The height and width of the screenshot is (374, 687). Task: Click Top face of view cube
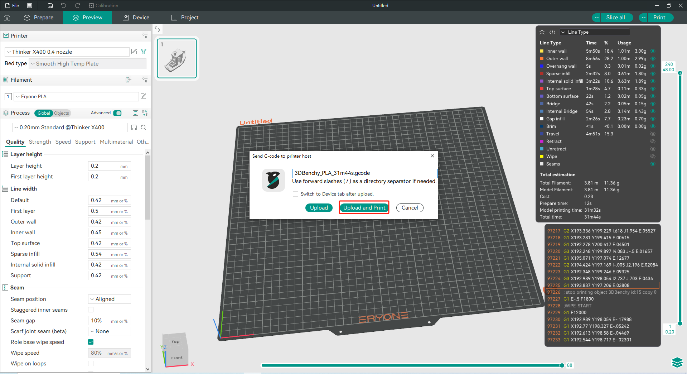[175, 341]
